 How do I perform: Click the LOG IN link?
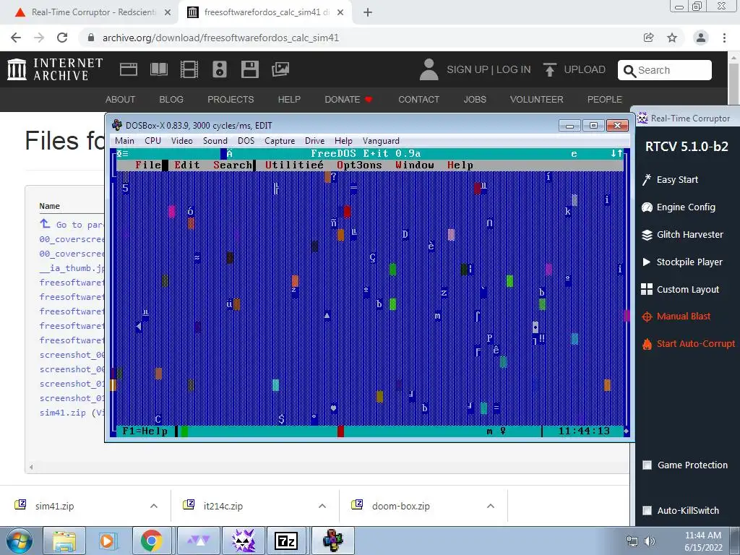[514, 70]
